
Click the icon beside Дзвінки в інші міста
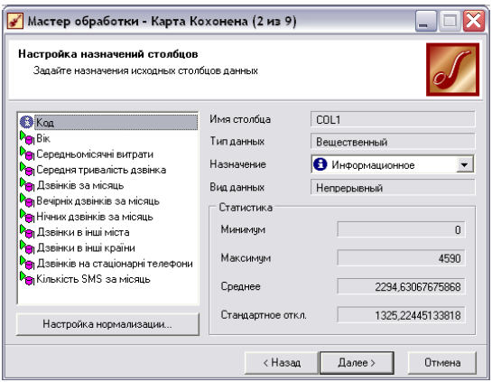pyautogui.click(x=27, y=232)
